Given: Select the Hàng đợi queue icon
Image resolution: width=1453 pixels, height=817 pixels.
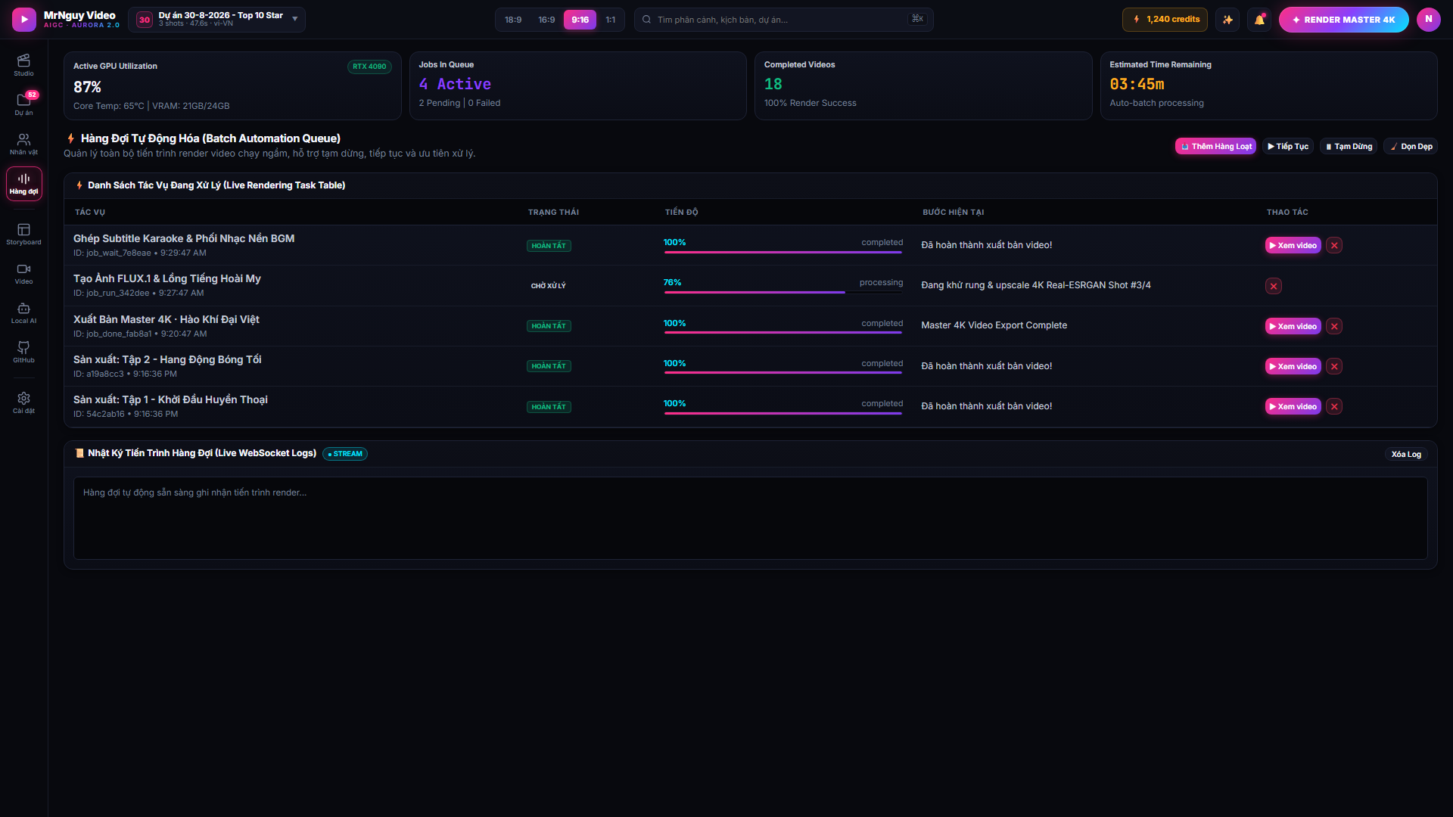Looking at the screenshot, I should (23, 184).
